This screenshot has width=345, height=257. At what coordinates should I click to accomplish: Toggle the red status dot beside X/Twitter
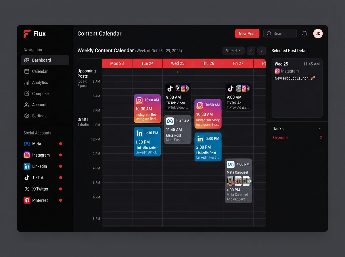point(61,189)
